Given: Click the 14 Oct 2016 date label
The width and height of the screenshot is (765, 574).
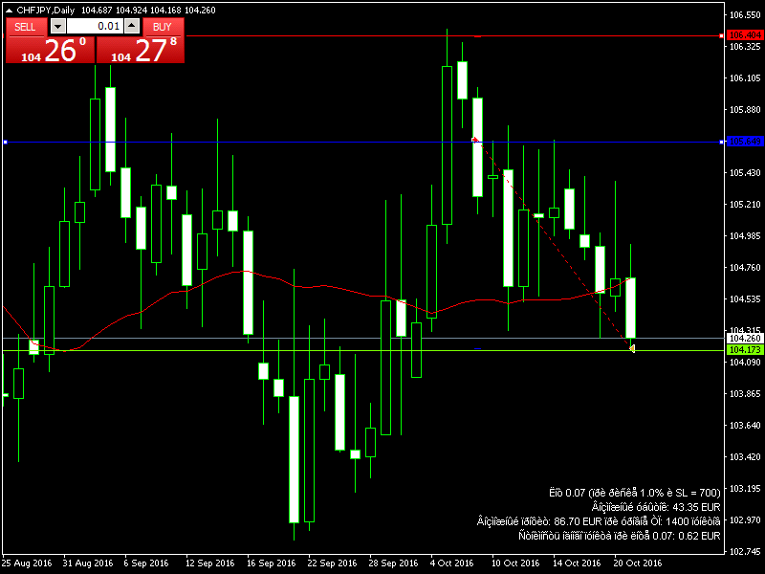Looking at the screenshot, I should [x=577, y=563].
